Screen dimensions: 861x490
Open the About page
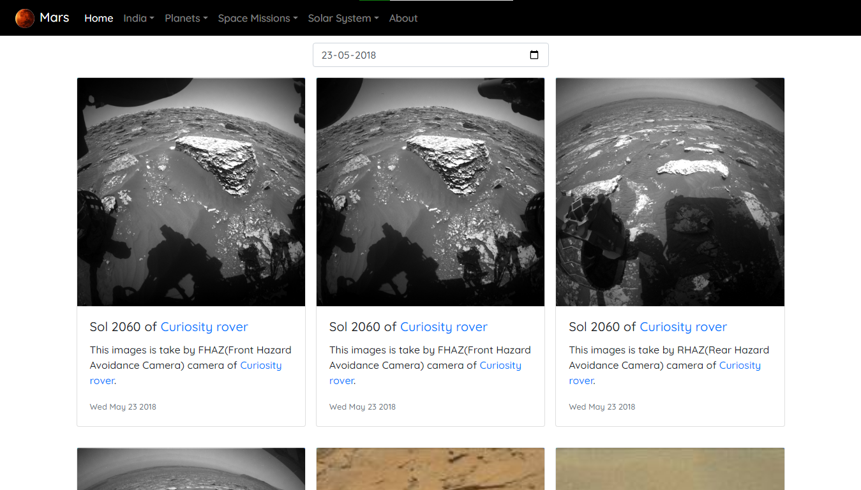[403, 18]
